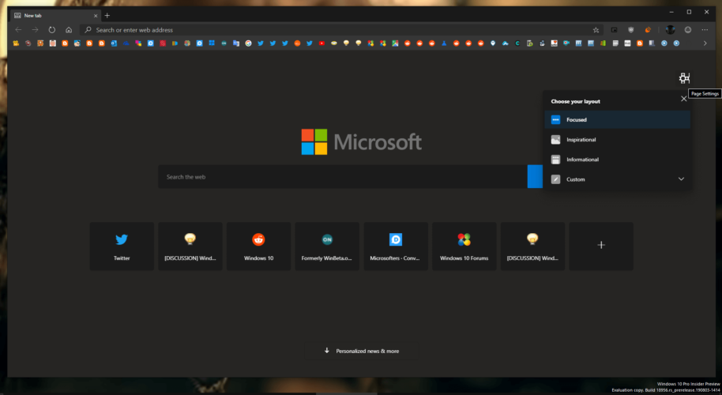The width and height of the screenshot is (722, 395).
Task: Refresh the page
Action: (52, 30)
